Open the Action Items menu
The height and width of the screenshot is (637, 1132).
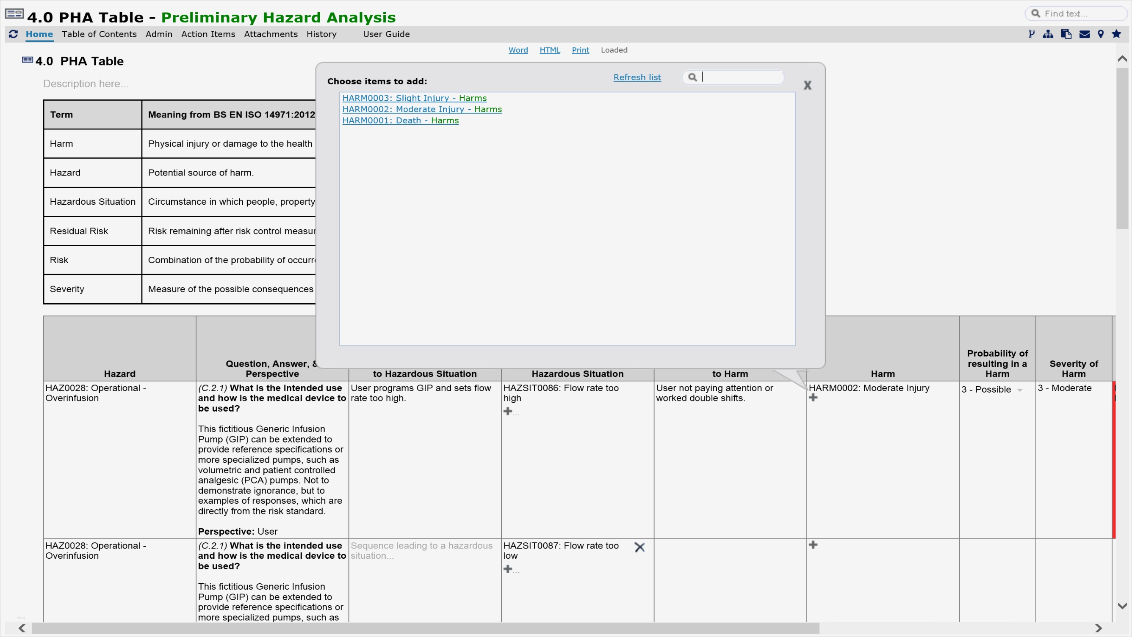tap(208, 34)
